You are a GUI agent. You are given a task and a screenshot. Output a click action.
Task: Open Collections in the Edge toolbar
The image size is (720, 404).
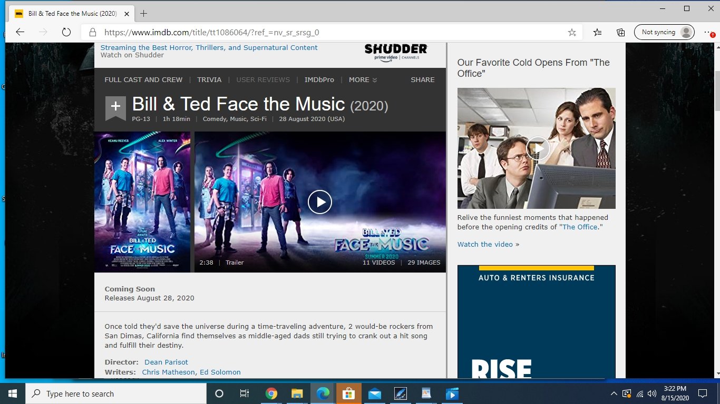620,32
